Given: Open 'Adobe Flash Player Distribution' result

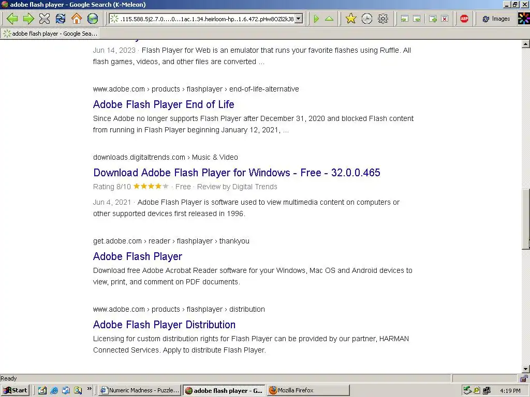Looking at the screenshot, I should tap(164, 325).
